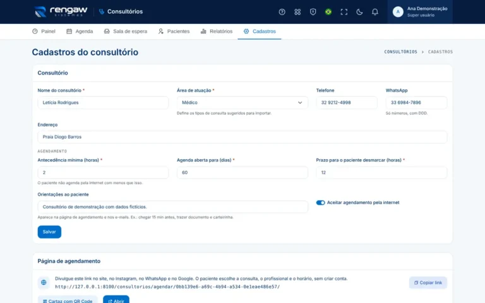Click the Endereço input field
Screen dimensions: 485x303
(x=242, y=137)
